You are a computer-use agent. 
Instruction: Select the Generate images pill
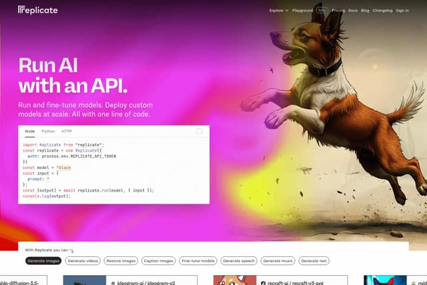click(44, 261)
